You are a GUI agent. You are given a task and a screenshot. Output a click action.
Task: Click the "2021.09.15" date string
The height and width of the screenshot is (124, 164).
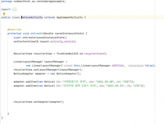(x=115, y=86)
